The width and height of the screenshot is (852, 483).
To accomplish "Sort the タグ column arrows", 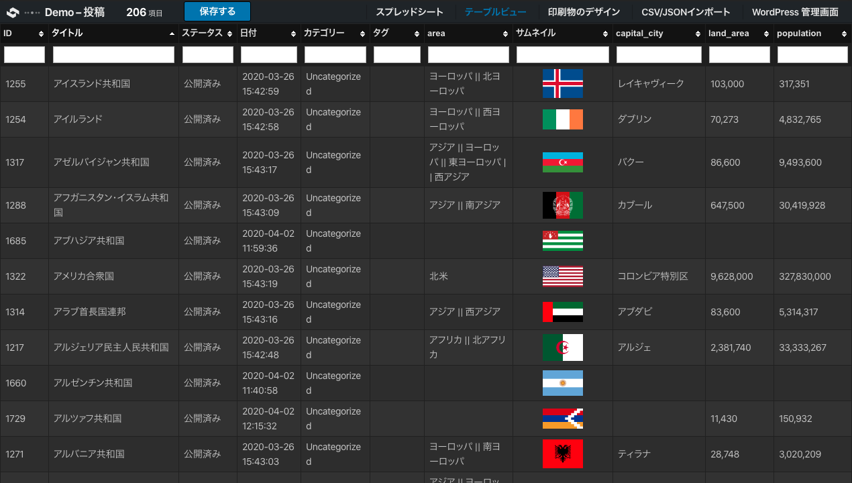I will click(417, 34).
